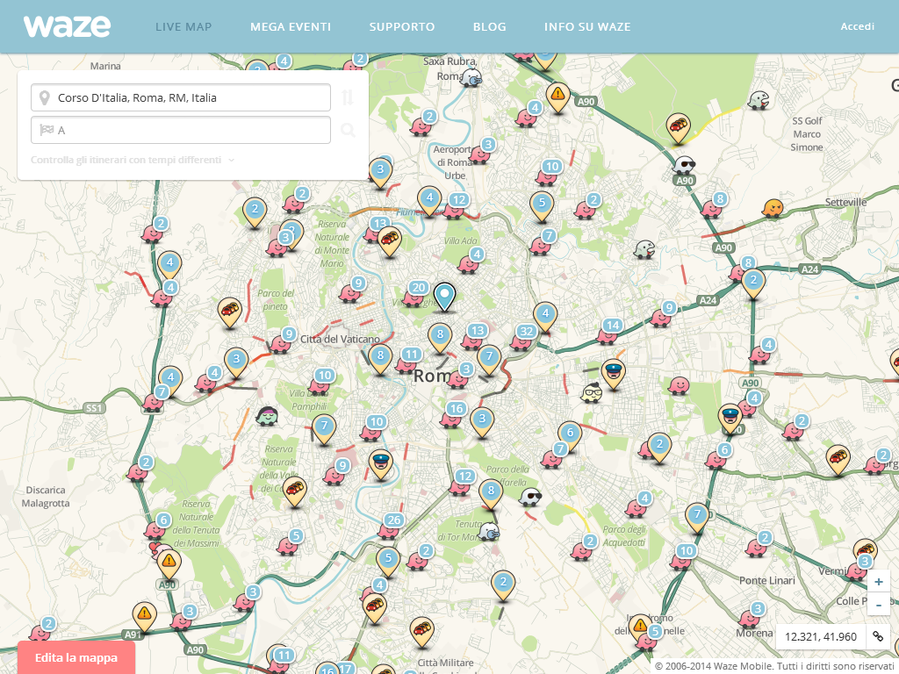This screenshot has width=899, height=674.
Task: Open the Wazer cluster labeled 16
Action: coord(453,415)
